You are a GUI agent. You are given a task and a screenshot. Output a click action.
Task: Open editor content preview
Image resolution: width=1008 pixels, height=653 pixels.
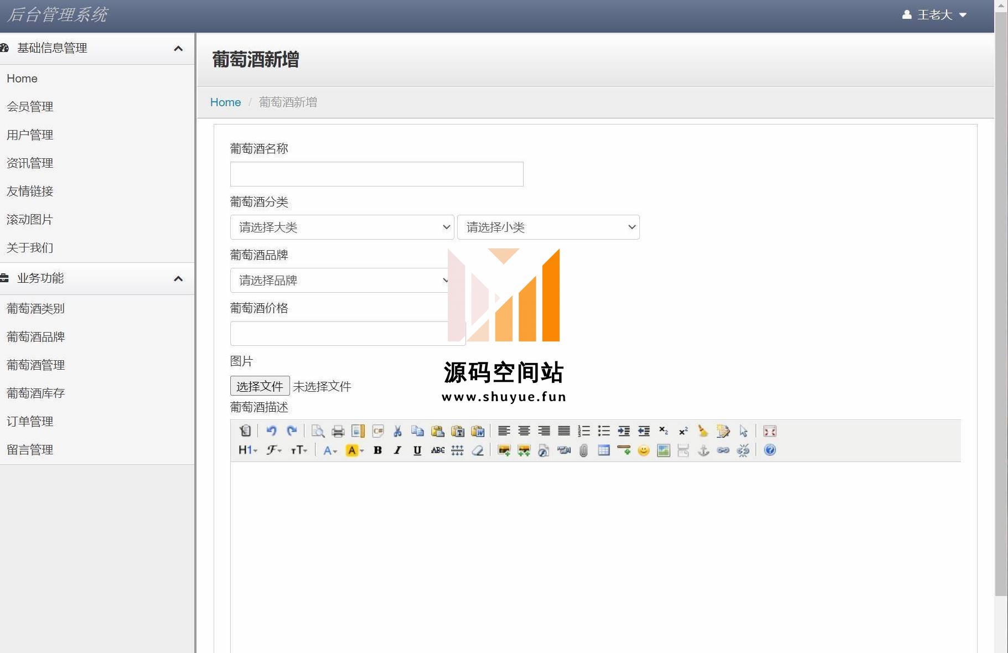pyautogui.click(x=318, y=431)
